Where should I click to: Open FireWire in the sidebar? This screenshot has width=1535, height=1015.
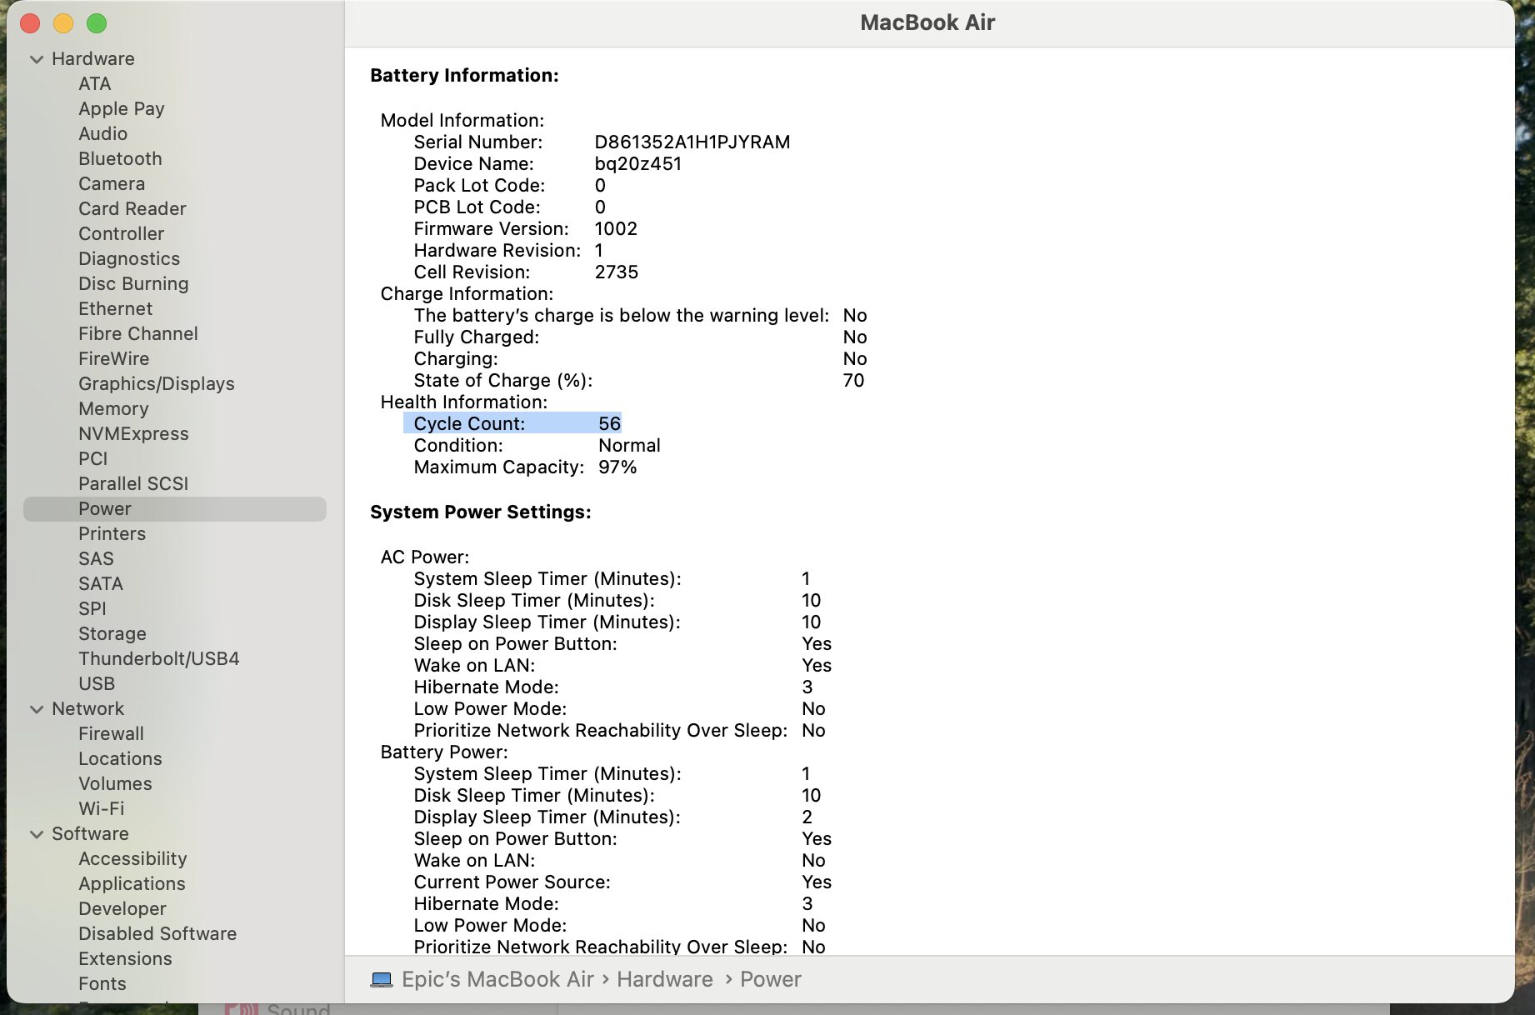pos(114,359)
